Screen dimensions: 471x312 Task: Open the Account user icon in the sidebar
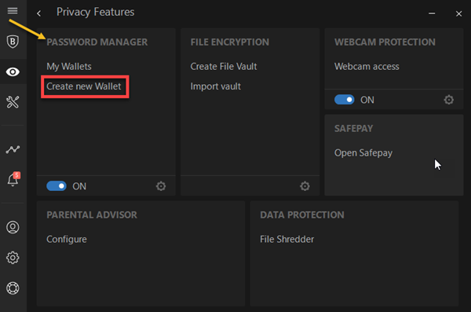tap(13, 227)
